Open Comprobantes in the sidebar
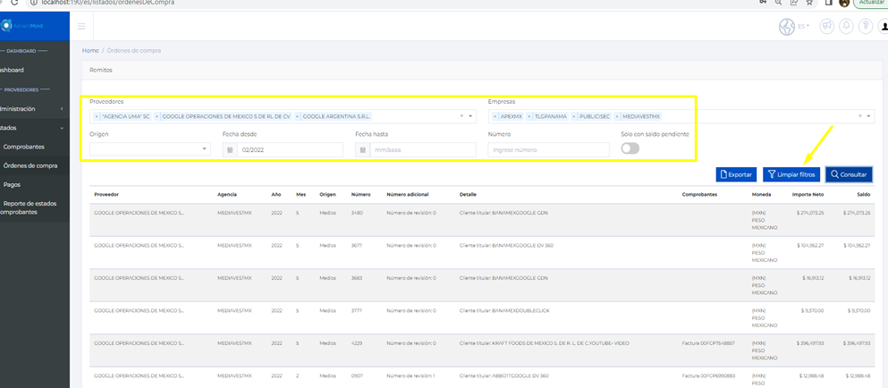The image size is (888, 388). point(24,147)
